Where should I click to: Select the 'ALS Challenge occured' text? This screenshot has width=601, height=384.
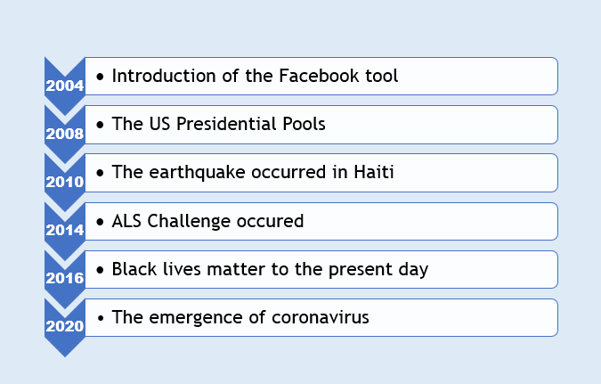(x=207, y=221)
